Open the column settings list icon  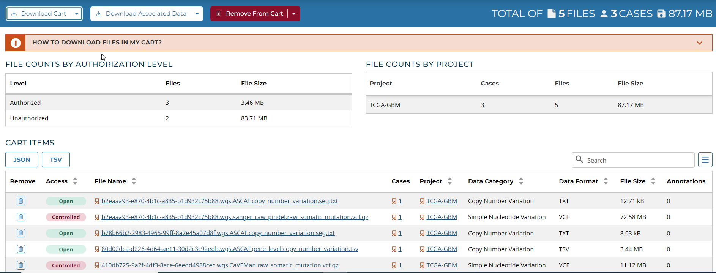705,160
